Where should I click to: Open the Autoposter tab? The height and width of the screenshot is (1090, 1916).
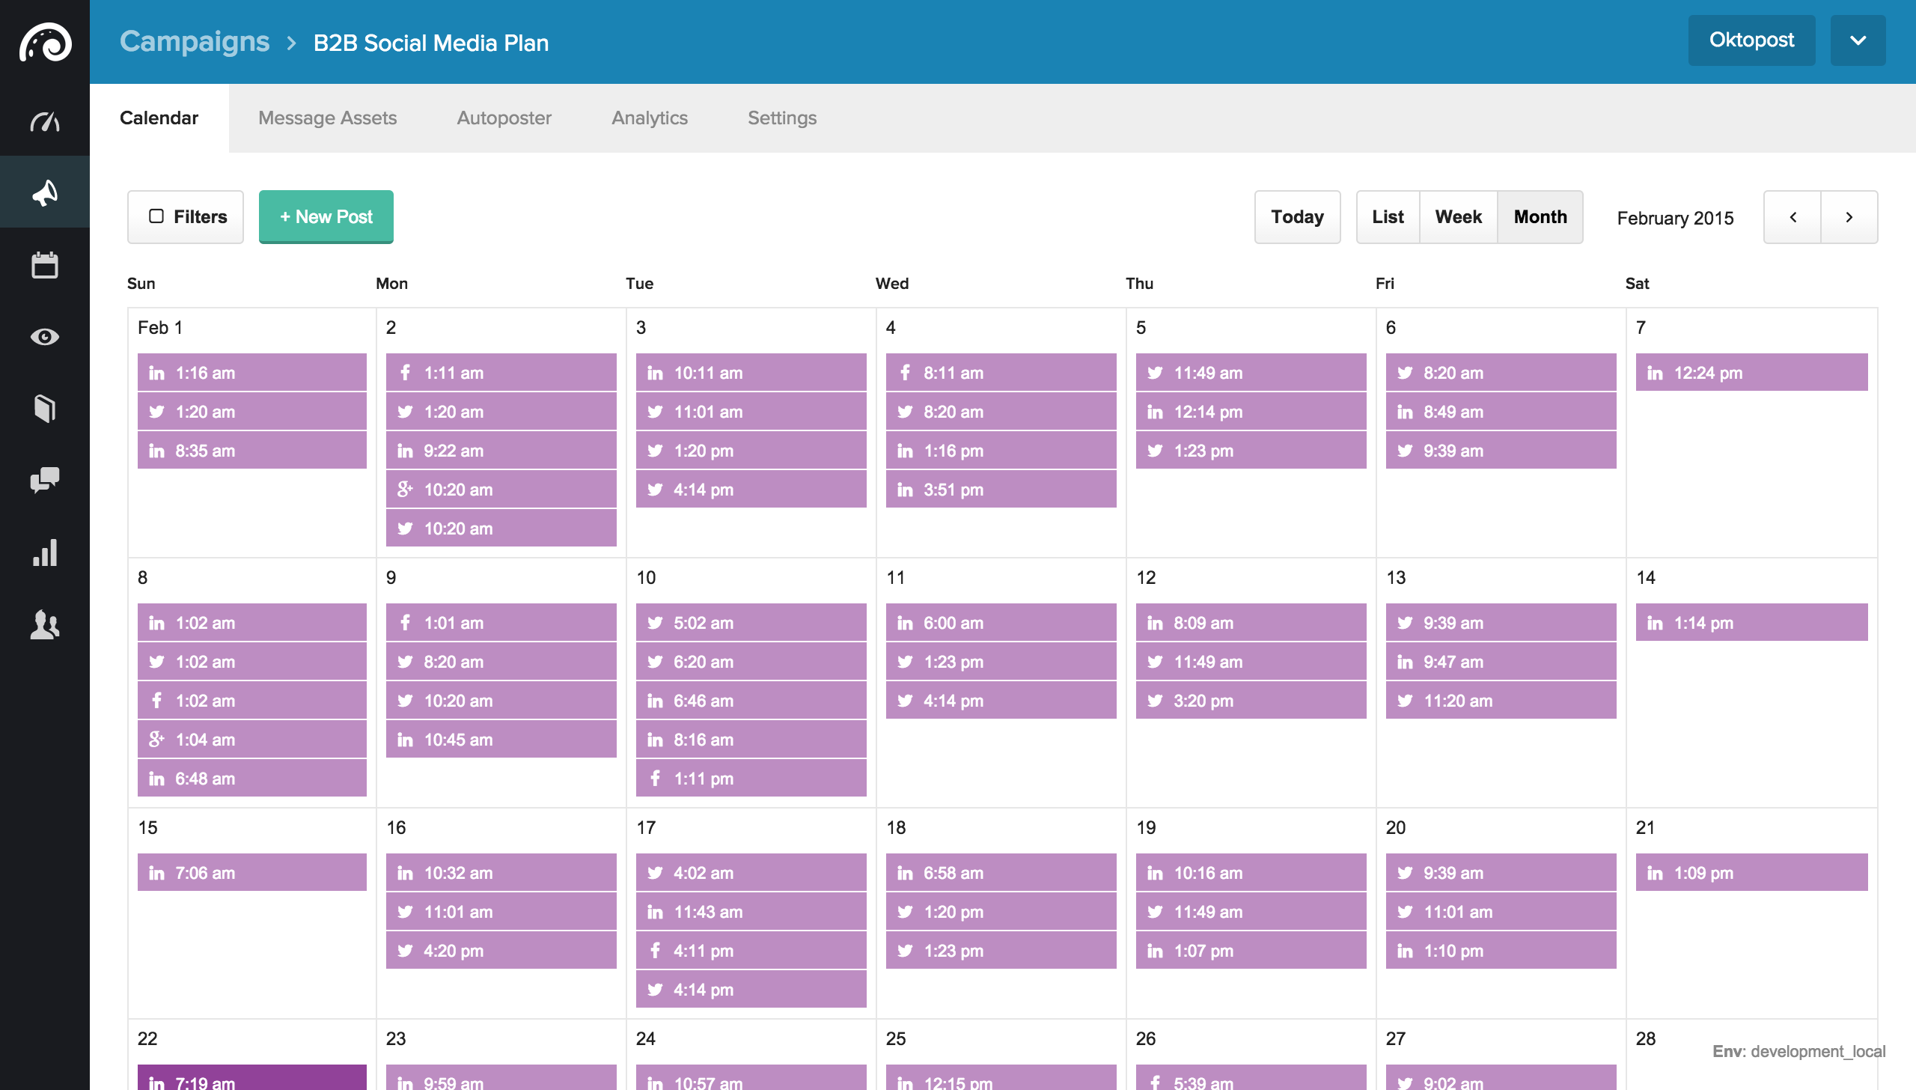click(504, 118)
